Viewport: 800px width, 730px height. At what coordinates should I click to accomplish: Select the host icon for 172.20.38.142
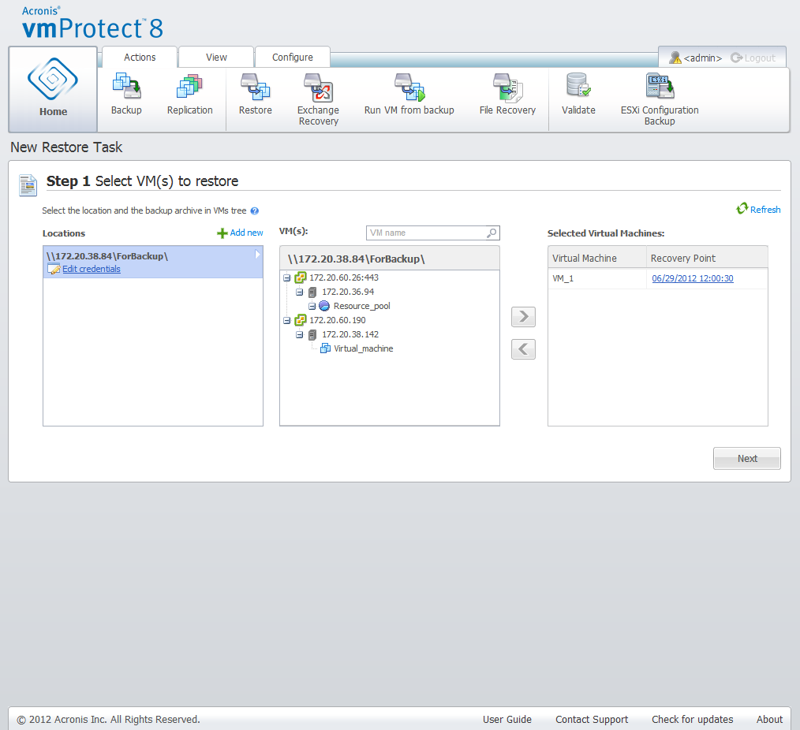[312, 335]
